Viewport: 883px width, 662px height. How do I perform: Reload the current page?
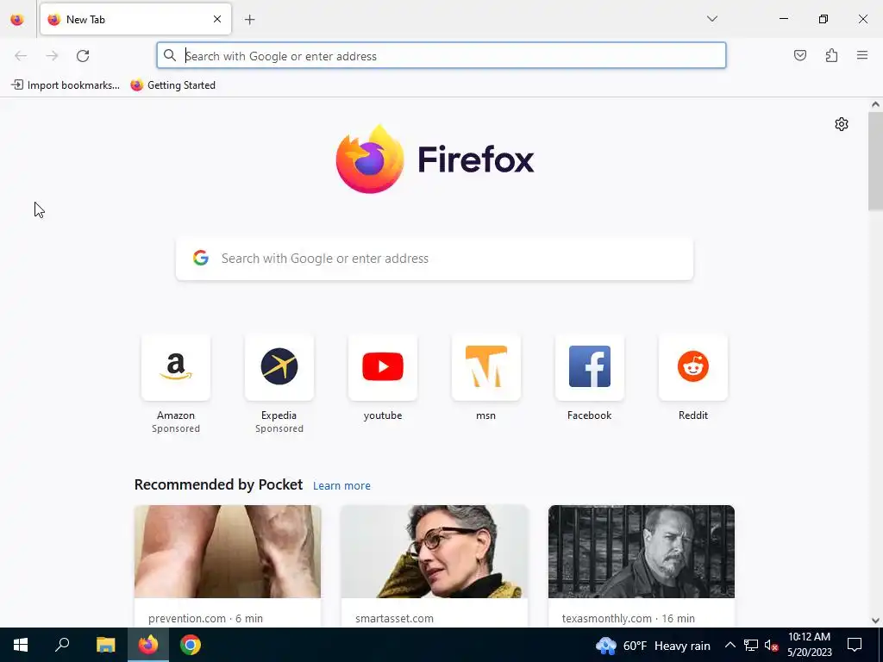(x=83, y=56)
